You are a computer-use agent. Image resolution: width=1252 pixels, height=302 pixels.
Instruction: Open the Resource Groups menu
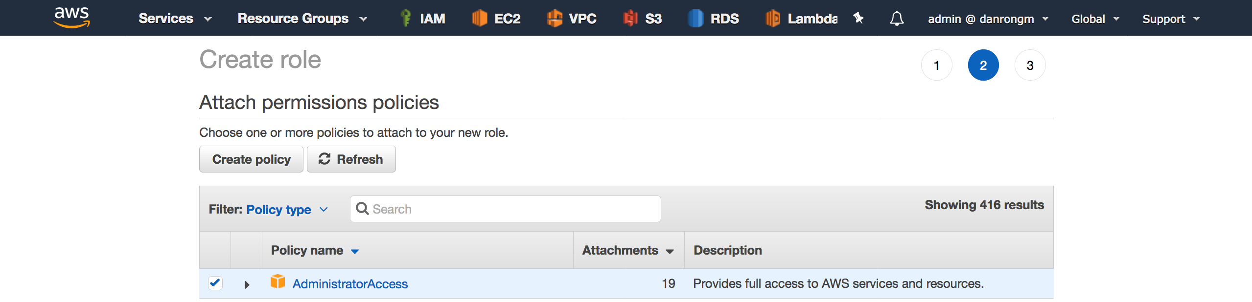(x=302, y=19)
